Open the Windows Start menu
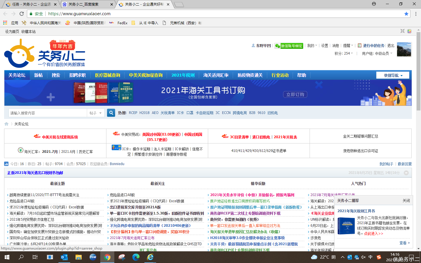Screen dimensions: 421x263 (7, 257)
